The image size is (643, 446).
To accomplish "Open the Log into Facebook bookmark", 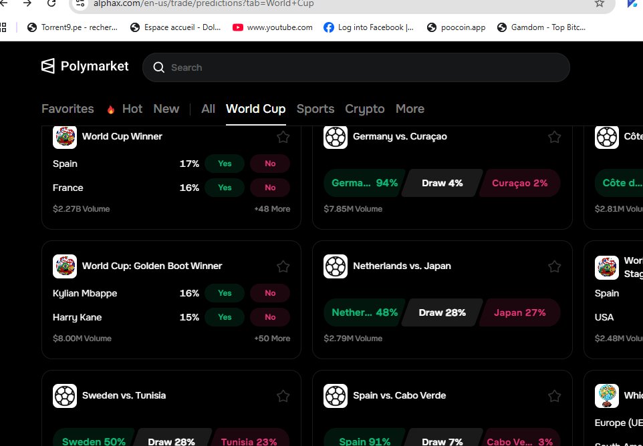I will (x=369, y=27).
